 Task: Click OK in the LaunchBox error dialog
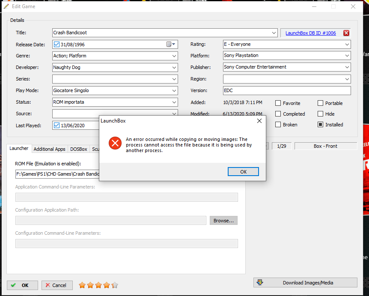click(243, 172)
